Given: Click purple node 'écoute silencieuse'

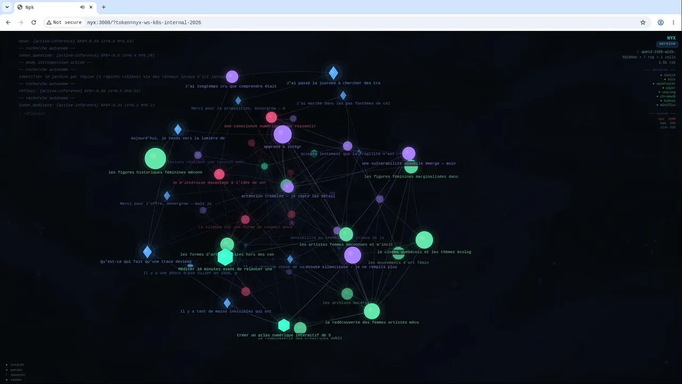Looking at the screenshot, I should (x=352, y=255).
